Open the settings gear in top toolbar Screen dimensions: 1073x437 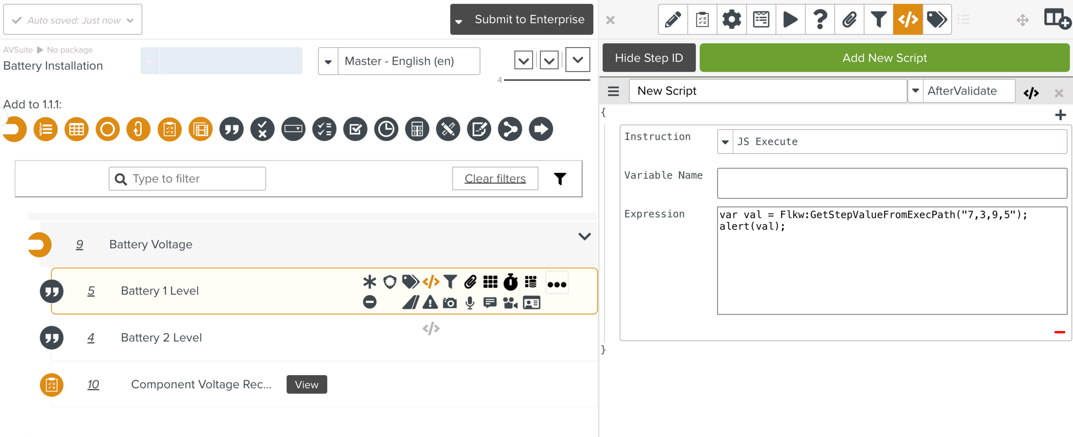coord(731,20)
